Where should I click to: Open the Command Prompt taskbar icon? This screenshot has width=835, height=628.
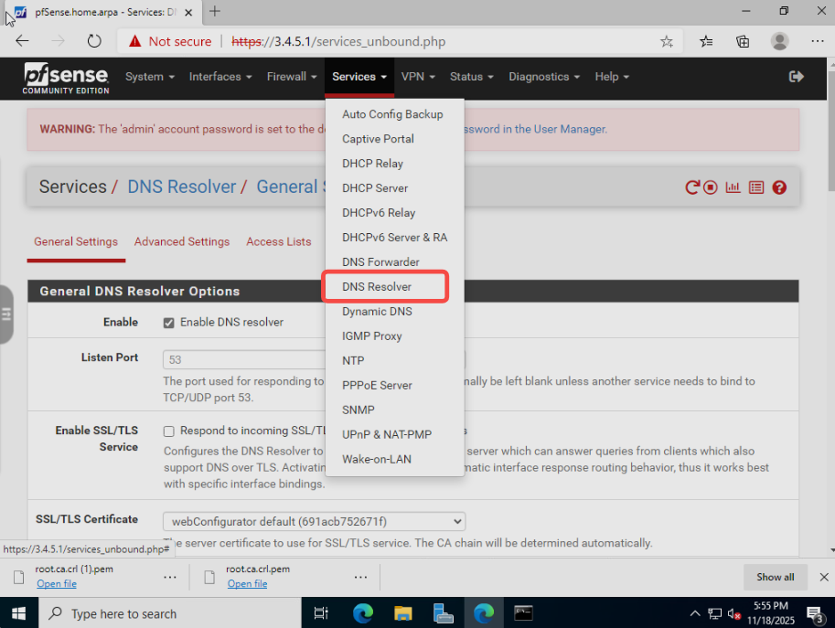[x=523, y=613]
